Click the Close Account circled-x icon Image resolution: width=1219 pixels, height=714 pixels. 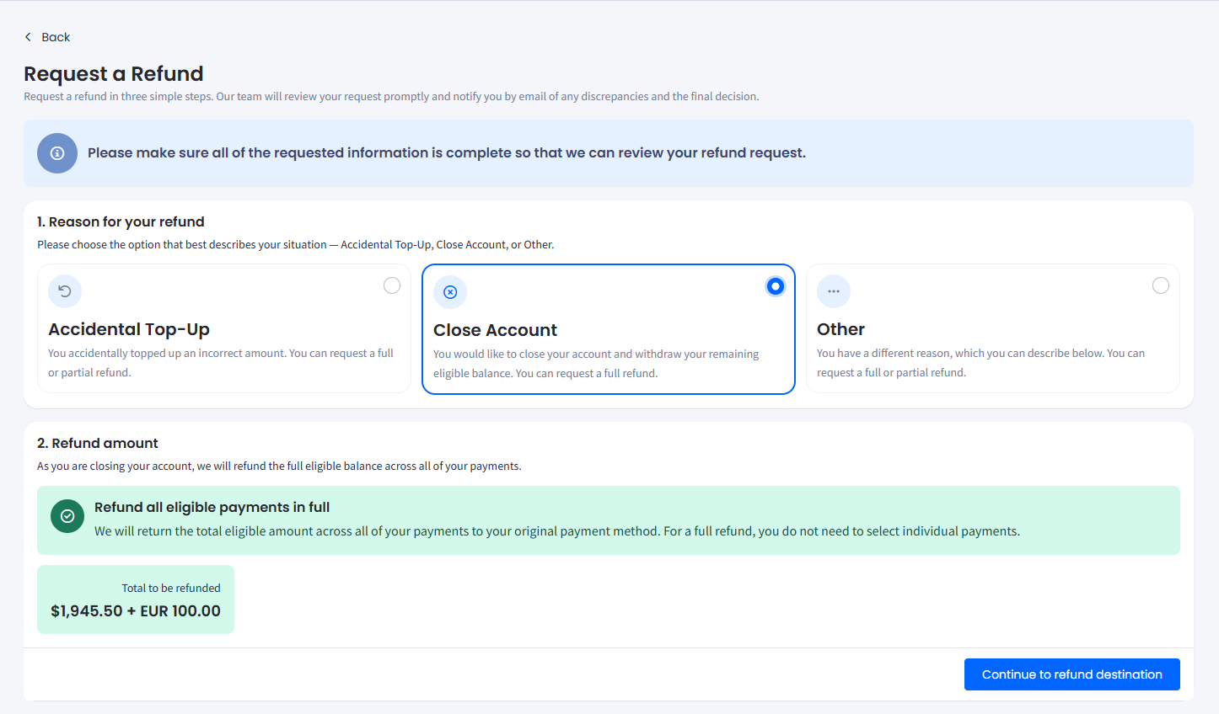coord(450,292)
